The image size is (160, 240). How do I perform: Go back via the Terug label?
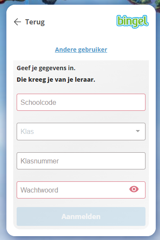coord(35,22)
